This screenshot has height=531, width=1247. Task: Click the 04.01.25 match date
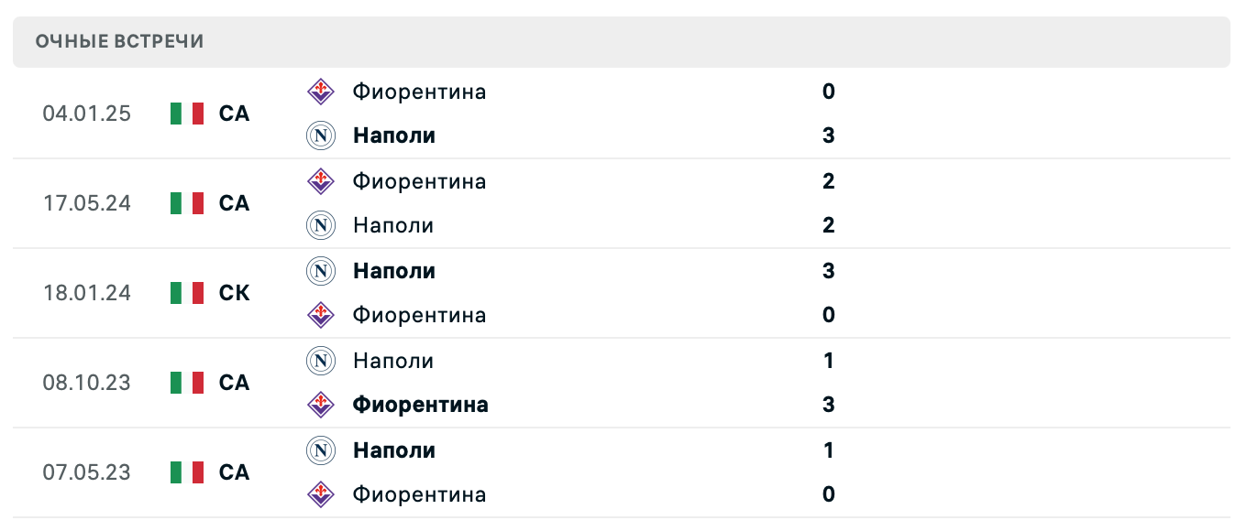[86, 114]
